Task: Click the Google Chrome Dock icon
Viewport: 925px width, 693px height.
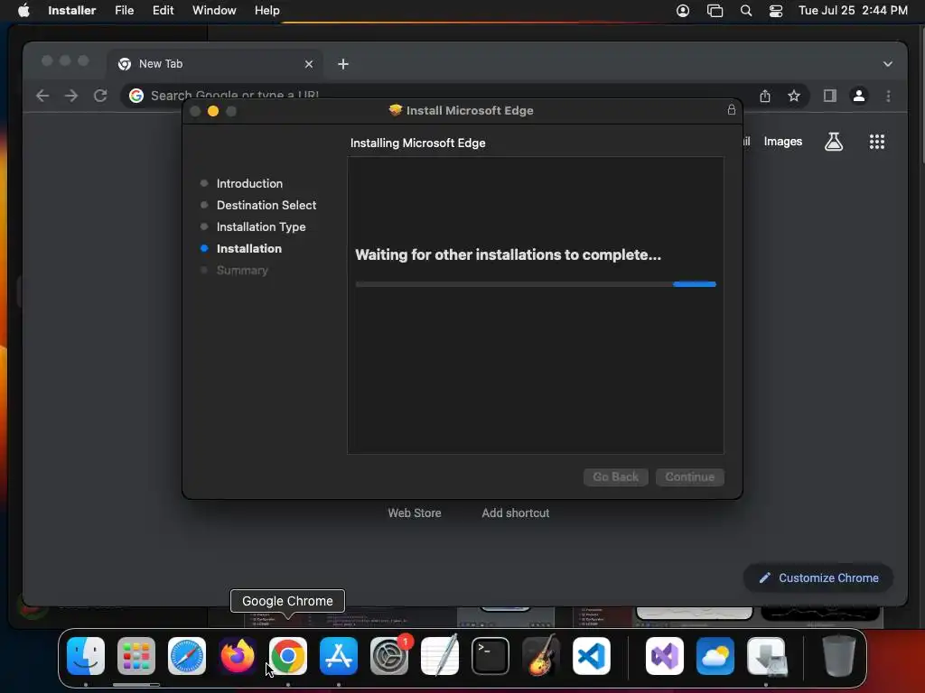Action: coord(288,656)
